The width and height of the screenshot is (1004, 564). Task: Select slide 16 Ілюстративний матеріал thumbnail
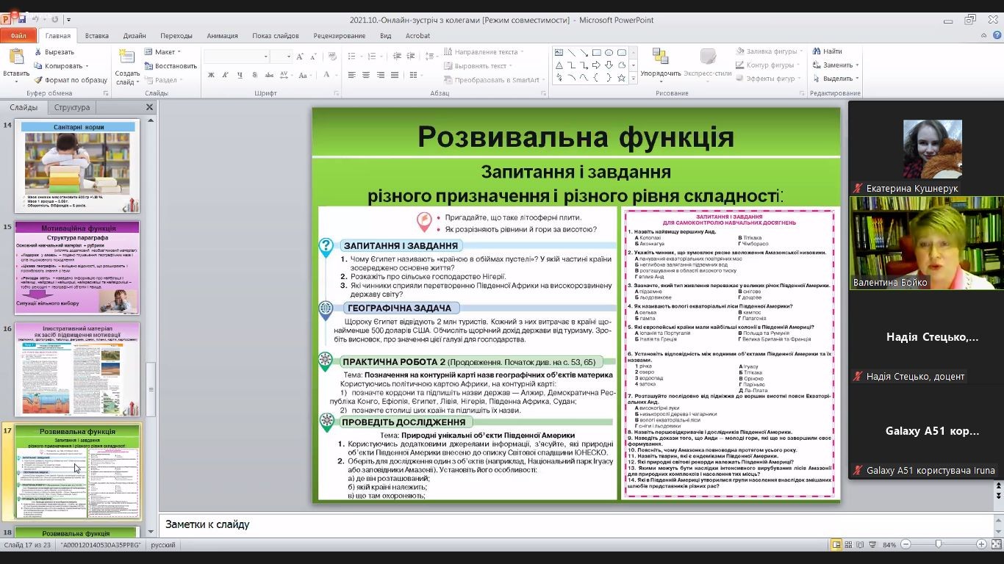click(x=77, y=369)
